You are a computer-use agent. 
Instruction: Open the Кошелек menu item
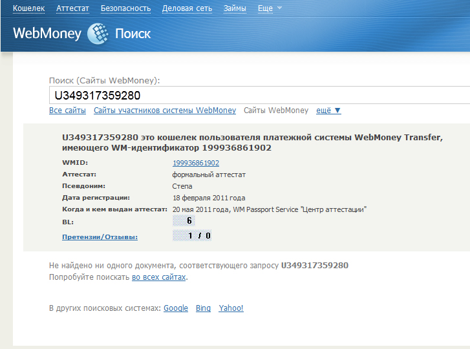click(x=29, y=8)
